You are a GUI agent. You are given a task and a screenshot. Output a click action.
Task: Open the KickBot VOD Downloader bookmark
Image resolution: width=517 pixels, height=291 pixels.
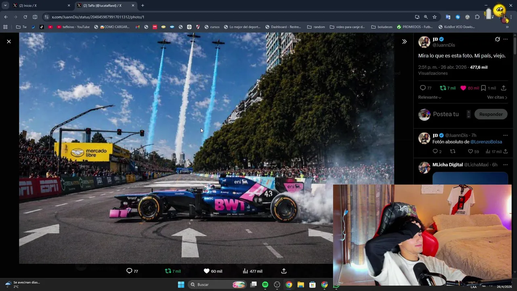tap(456, 27)
